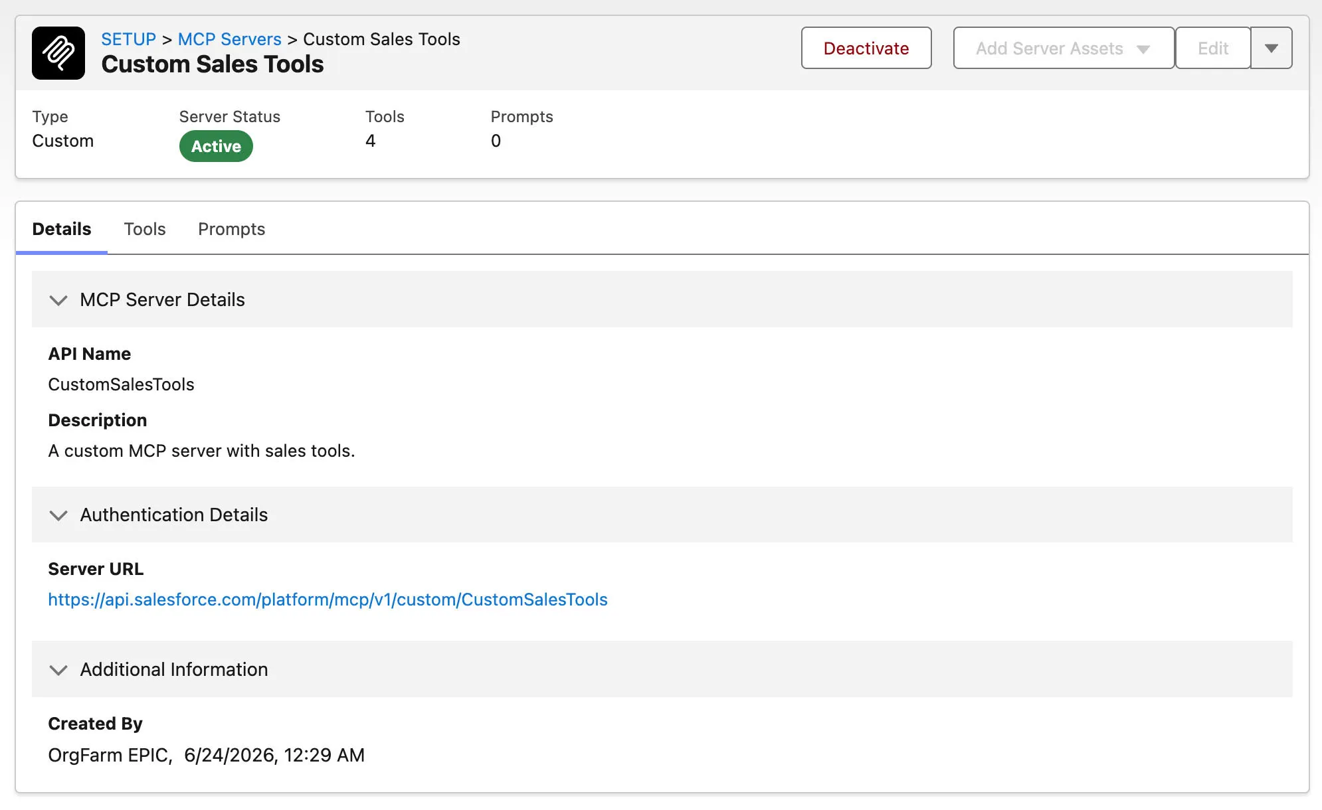Switch to the Details tab
The height and width of the screenshot is (810, 1322).
click(x=62, y=229)
